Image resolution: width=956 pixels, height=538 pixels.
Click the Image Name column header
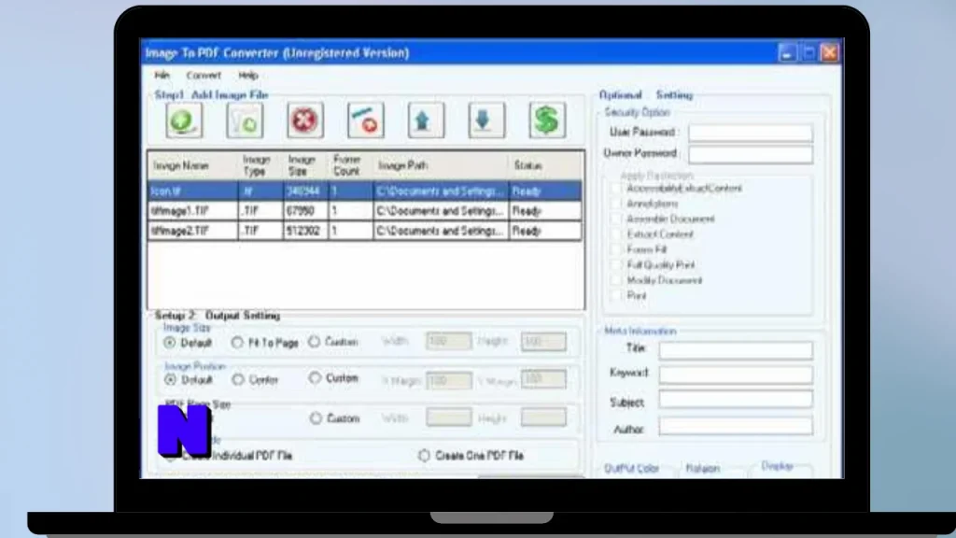pos(192,166)
